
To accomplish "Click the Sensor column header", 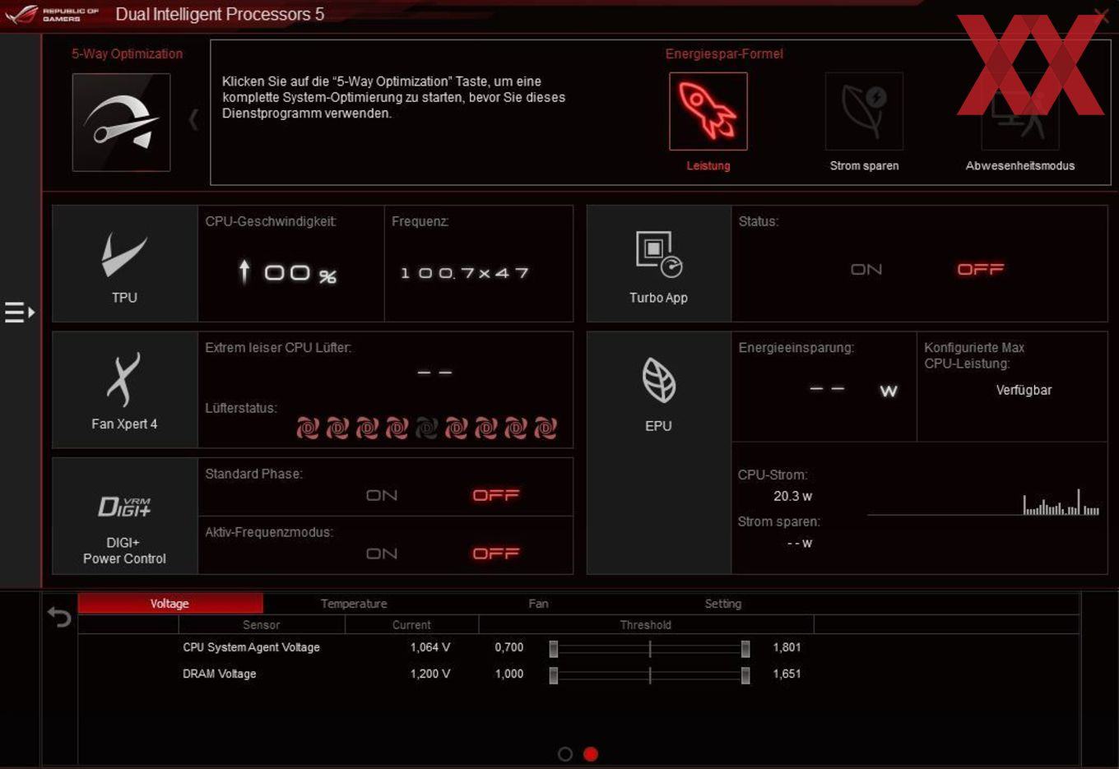I will coord(262,625).
